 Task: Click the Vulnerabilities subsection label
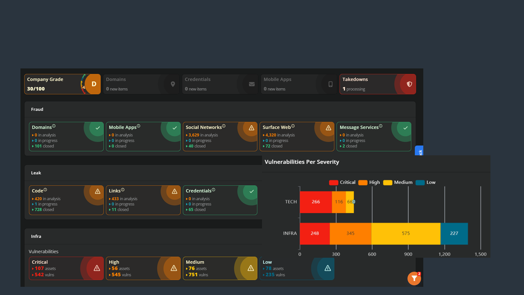click(x=43, y=252)
